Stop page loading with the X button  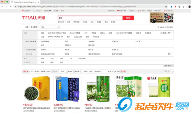(11, 7)
